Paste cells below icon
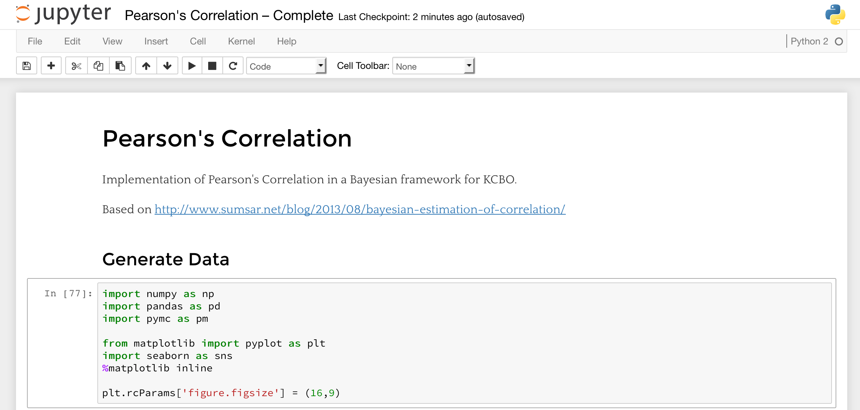Screen dimensions: 860x410 click(120, 66)
